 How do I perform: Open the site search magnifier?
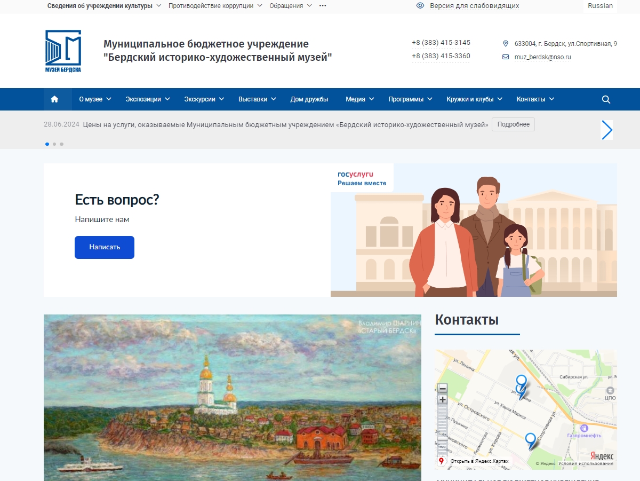click(606, 99)
